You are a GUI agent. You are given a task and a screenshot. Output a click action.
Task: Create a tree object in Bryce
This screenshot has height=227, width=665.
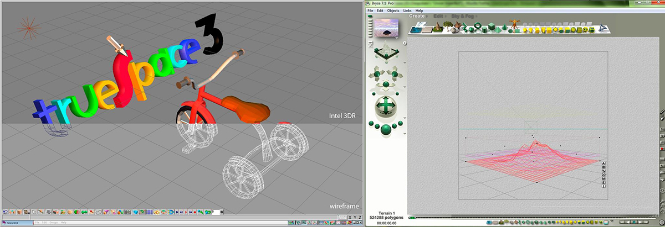448,25
